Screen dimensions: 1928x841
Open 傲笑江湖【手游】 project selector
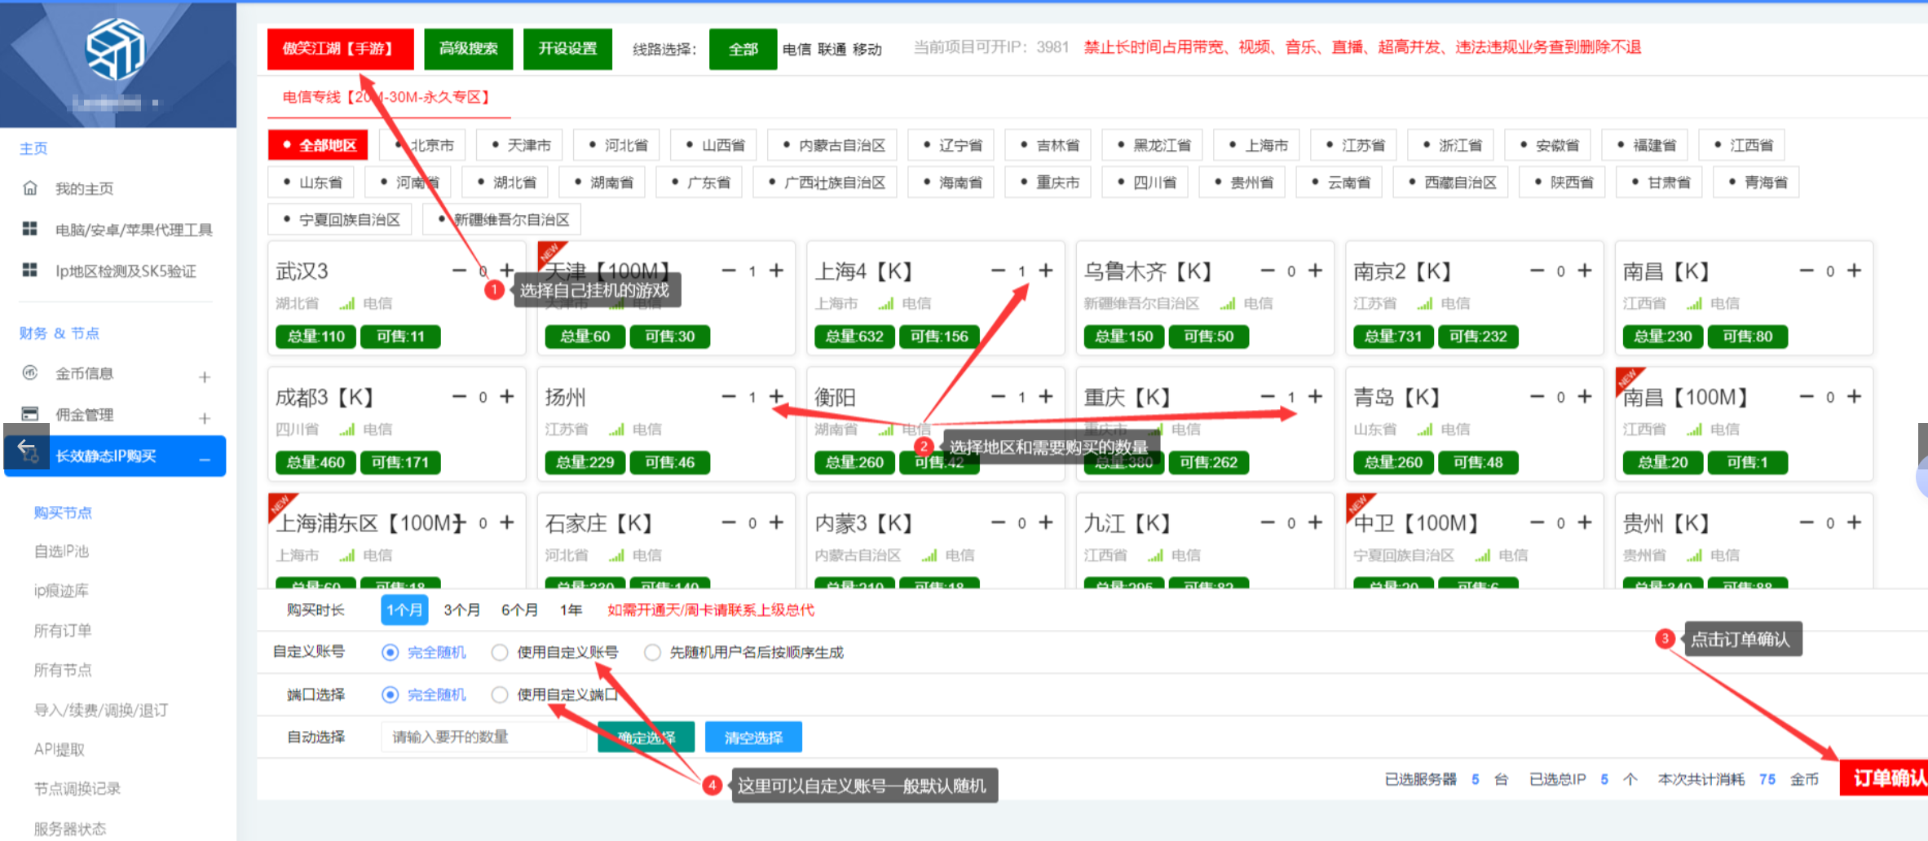340,49
